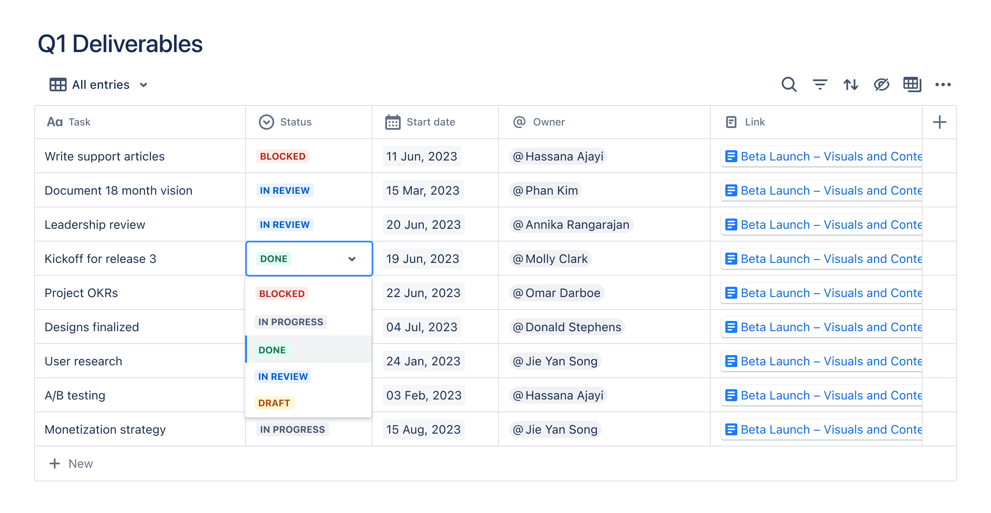The width and height of the screenshot is (991, 513).
Task: Open the Done status dropdown for Kickoff
Action: [352, 259]
